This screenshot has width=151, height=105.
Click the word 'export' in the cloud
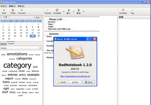pos(9,78)
